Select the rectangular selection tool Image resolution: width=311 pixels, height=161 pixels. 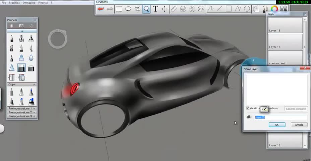tap(119, 9)
